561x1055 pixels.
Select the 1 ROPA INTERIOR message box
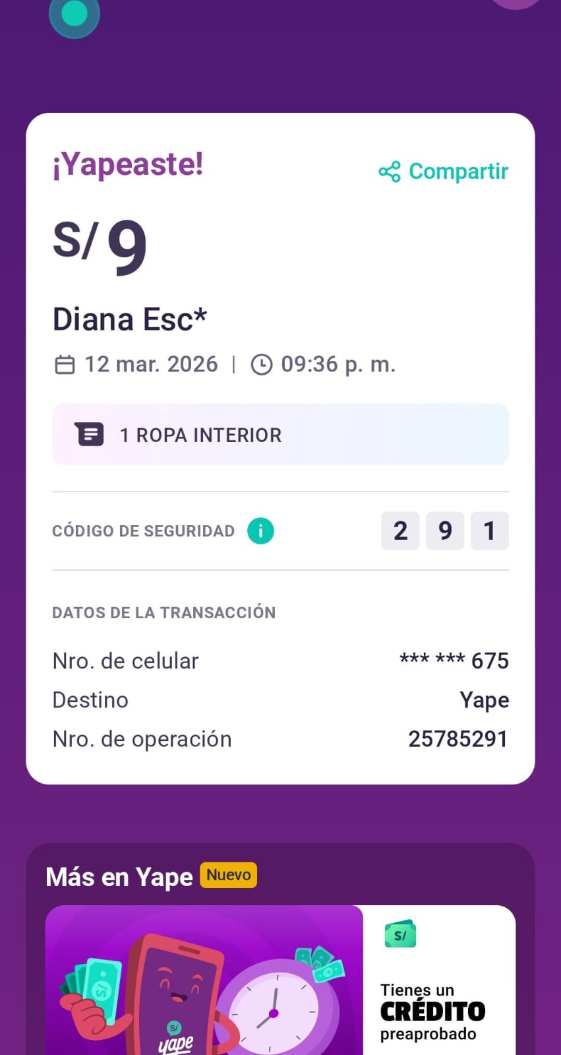pos(280,434)
